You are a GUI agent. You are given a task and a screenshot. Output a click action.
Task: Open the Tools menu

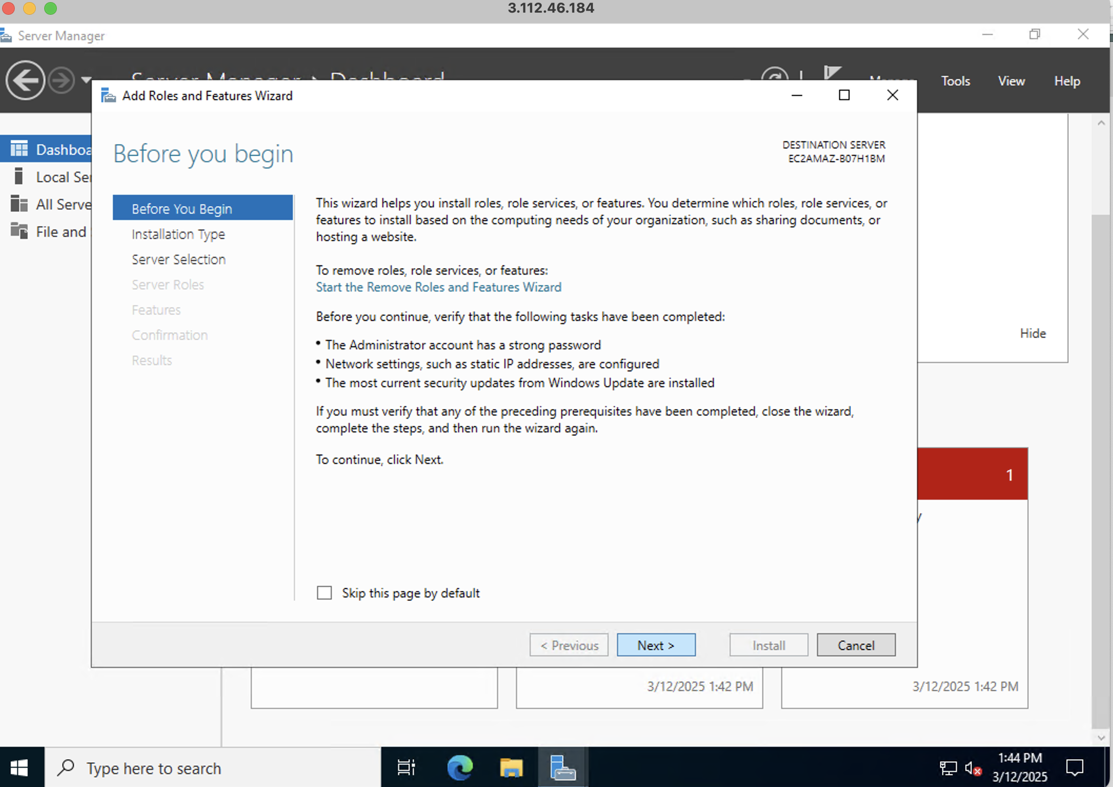click(x=955, y=81)
